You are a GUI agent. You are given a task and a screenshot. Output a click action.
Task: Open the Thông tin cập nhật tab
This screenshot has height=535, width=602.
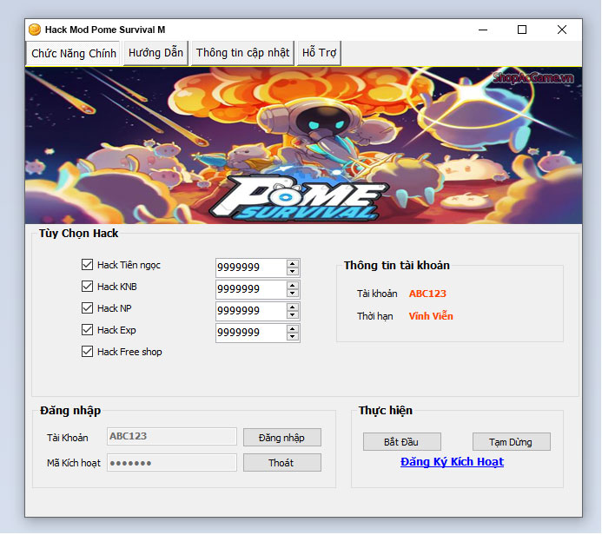242,53
